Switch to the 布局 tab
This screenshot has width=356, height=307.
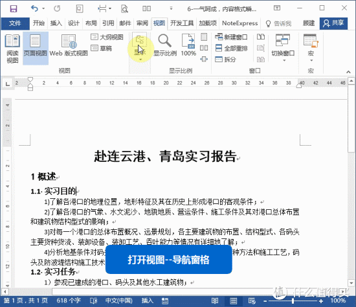91,23
